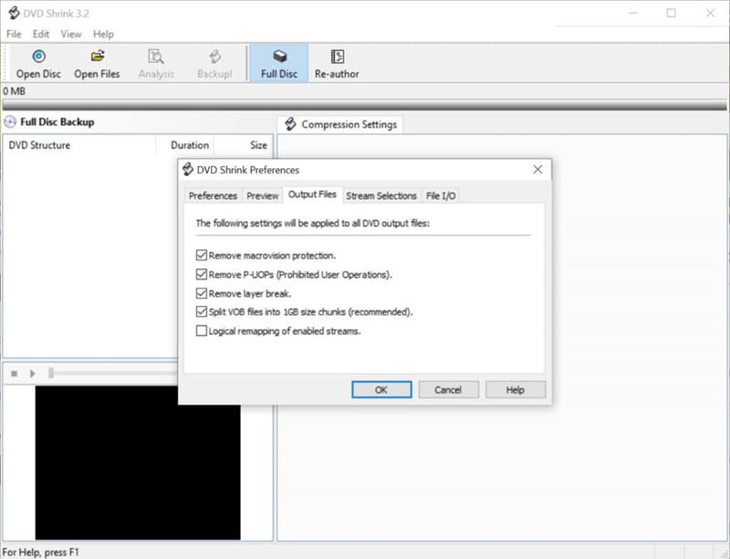Image resolution: width=730 pixels, height=559 pixels.
Task: Click Cancel in Preferences dialog
Action: click(448, 389)
